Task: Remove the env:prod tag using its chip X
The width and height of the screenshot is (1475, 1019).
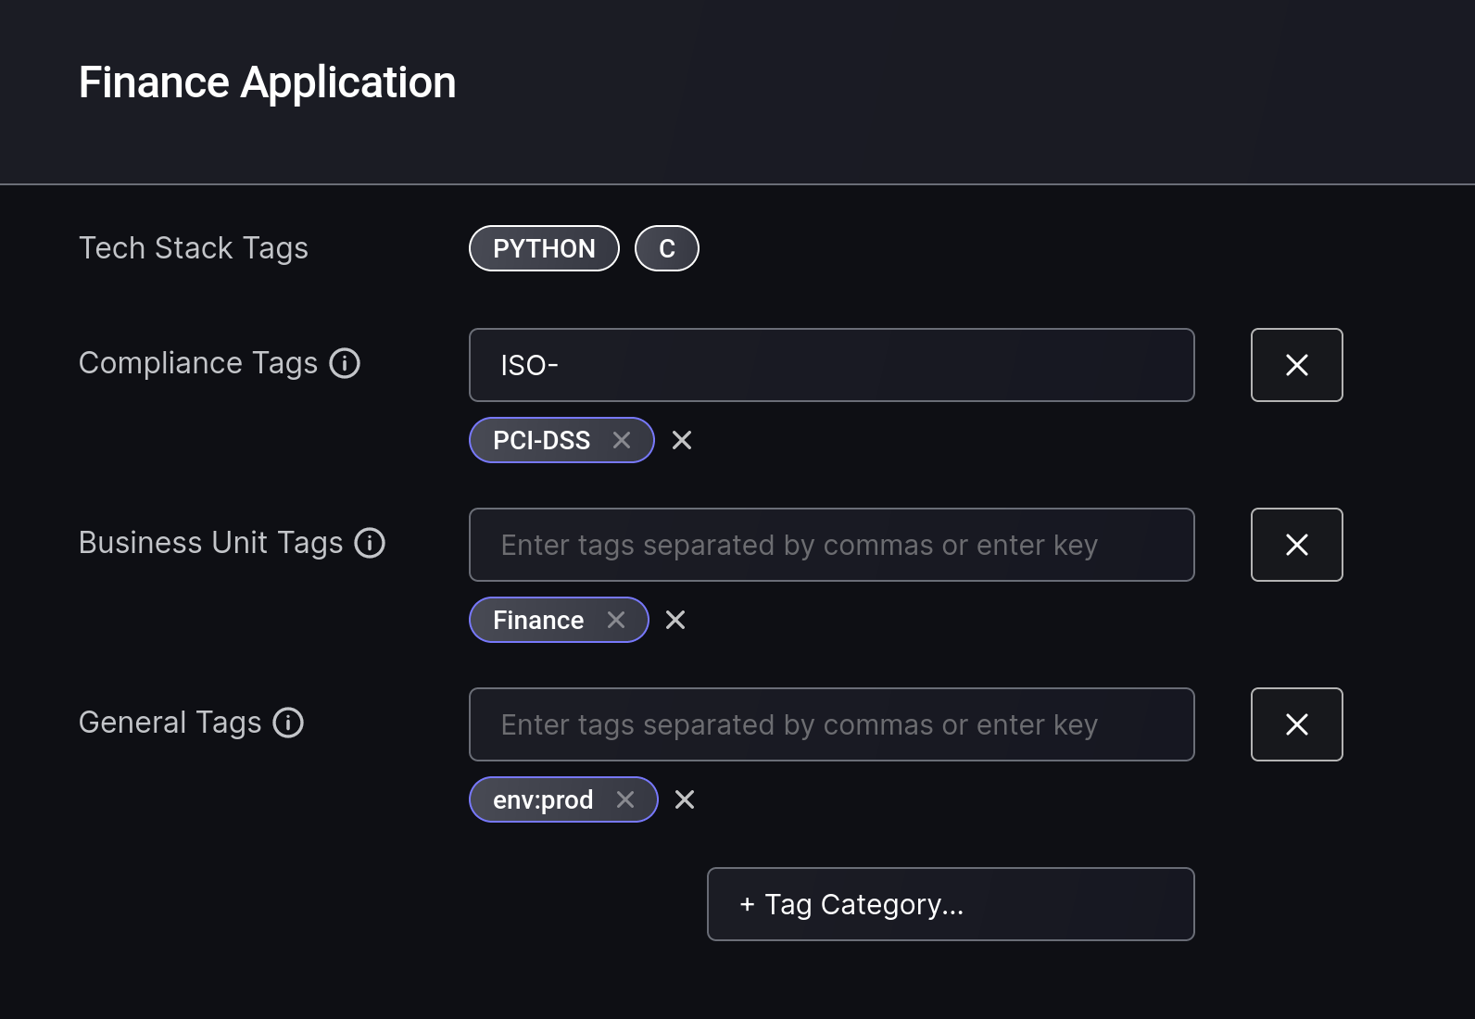Action: pyautogui.click(x=625, y=799)
